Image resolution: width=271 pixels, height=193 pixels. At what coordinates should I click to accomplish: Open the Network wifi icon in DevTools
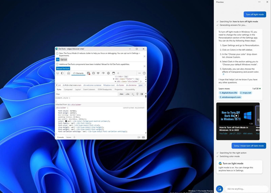tap(98, 73)
